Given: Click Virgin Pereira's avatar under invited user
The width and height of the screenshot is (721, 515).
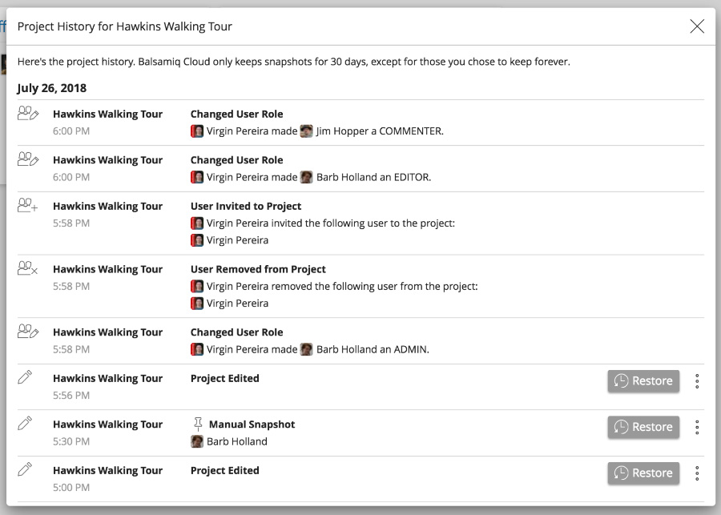Looking at the screenshot, I should (197, 240).
